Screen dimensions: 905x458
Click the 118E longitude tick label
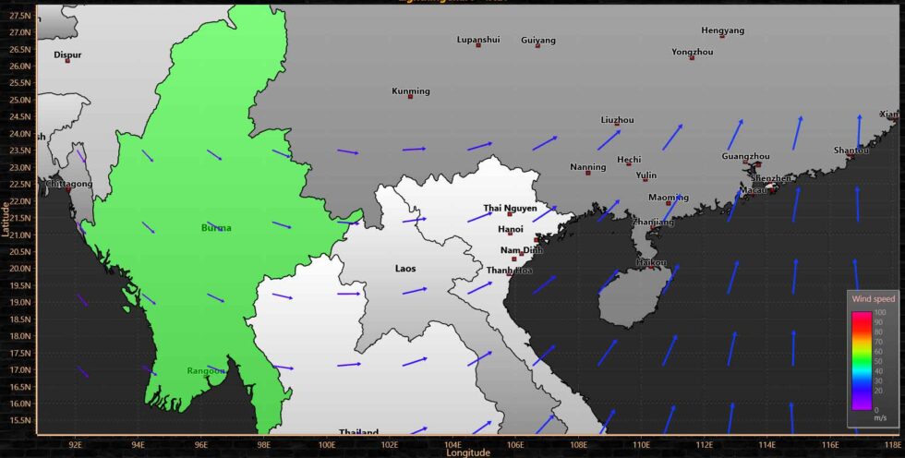tap(892, 444)
